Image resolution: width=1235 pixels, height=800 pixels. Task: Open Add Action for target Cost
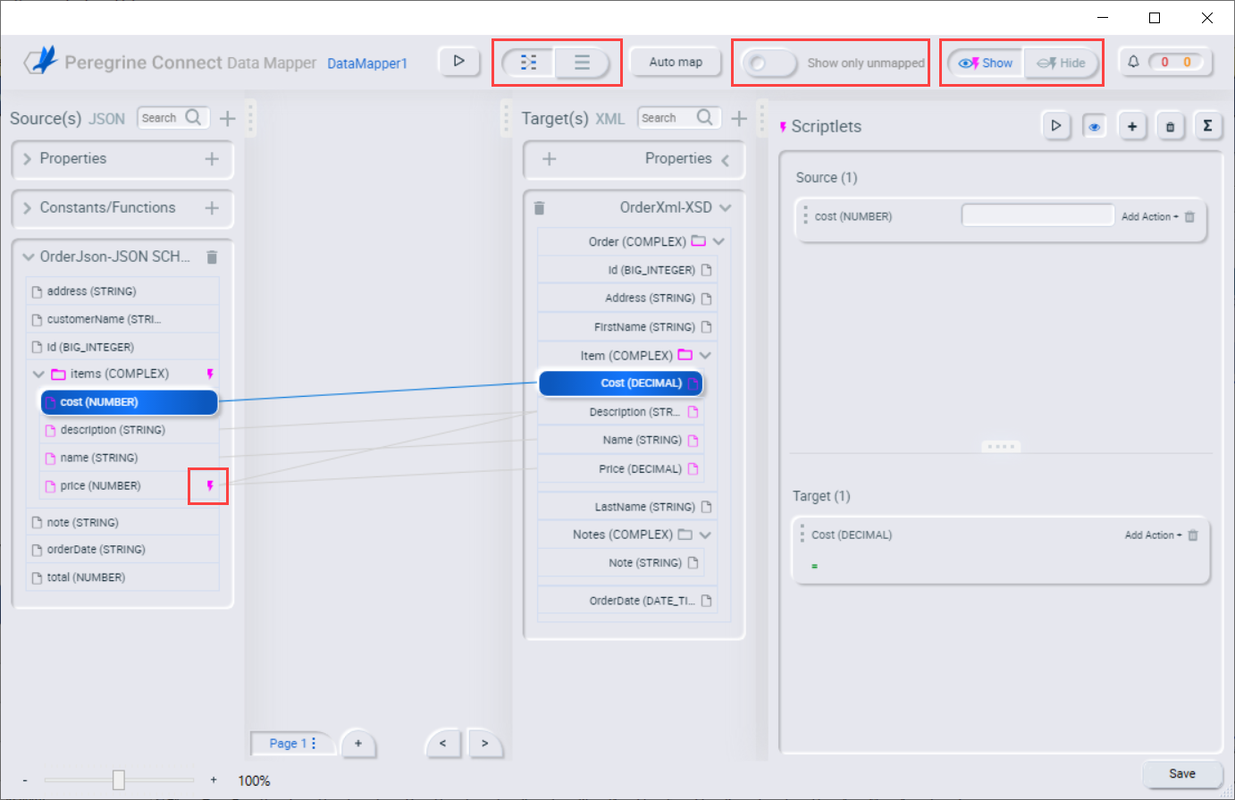point(1153,535)
